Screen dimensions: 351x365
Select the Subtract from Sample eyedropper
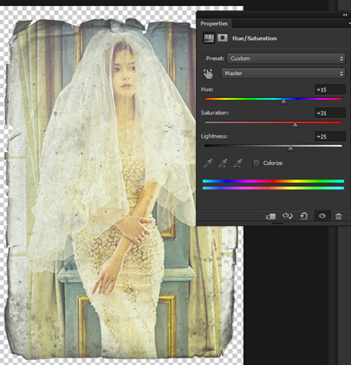(238, 163)
